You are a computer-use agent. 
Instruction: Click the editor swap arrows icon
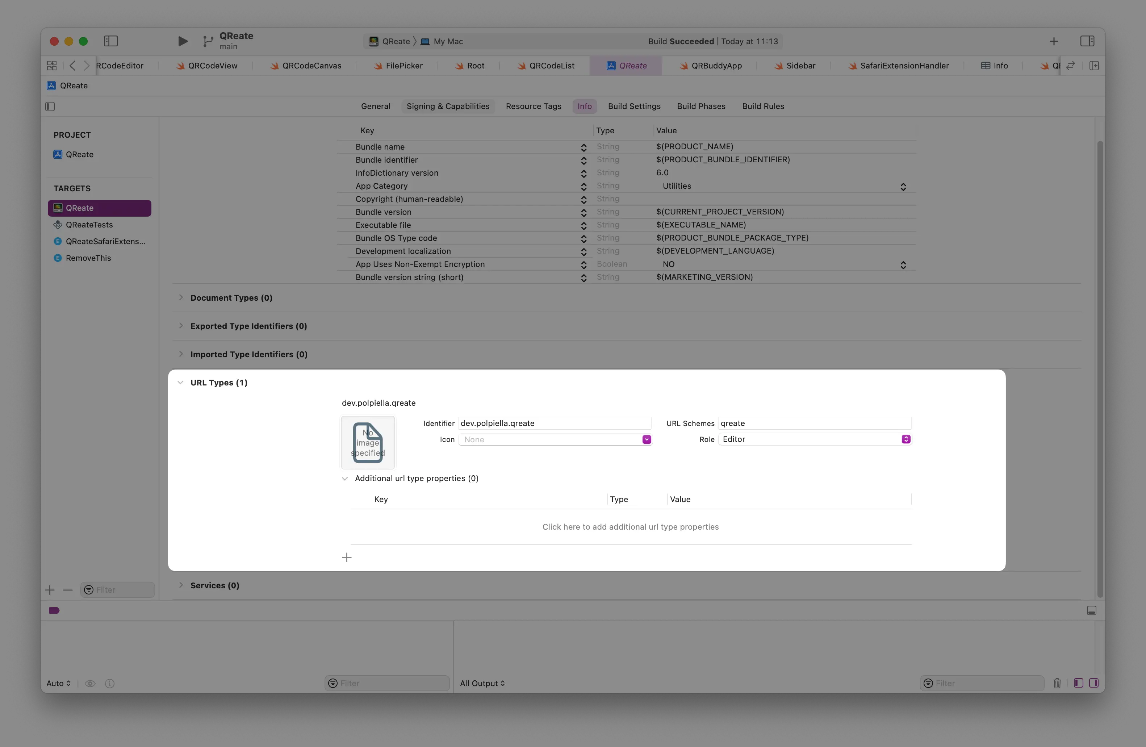click(x=1070, y=66)
